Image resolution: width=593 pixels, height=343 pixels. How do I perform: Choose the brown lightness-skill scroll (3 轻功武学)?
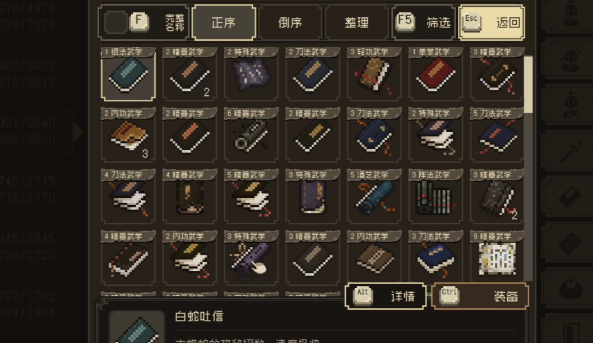374,74
